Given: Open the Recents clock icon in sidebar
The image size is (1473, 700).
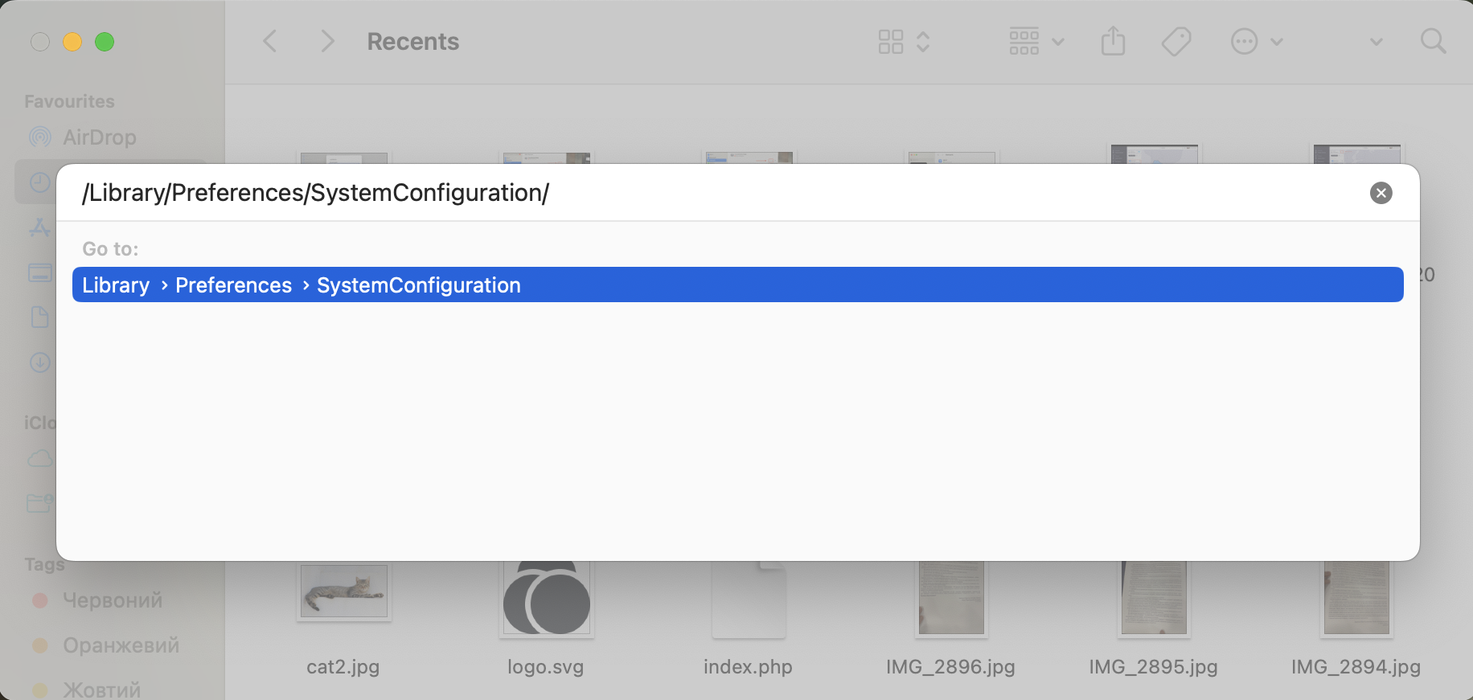Looking at the screenshot, I should coord(39,182).
